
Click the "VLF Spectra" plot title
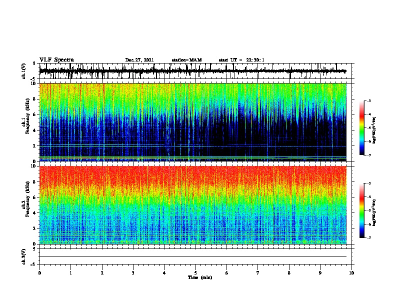[56, 60]
